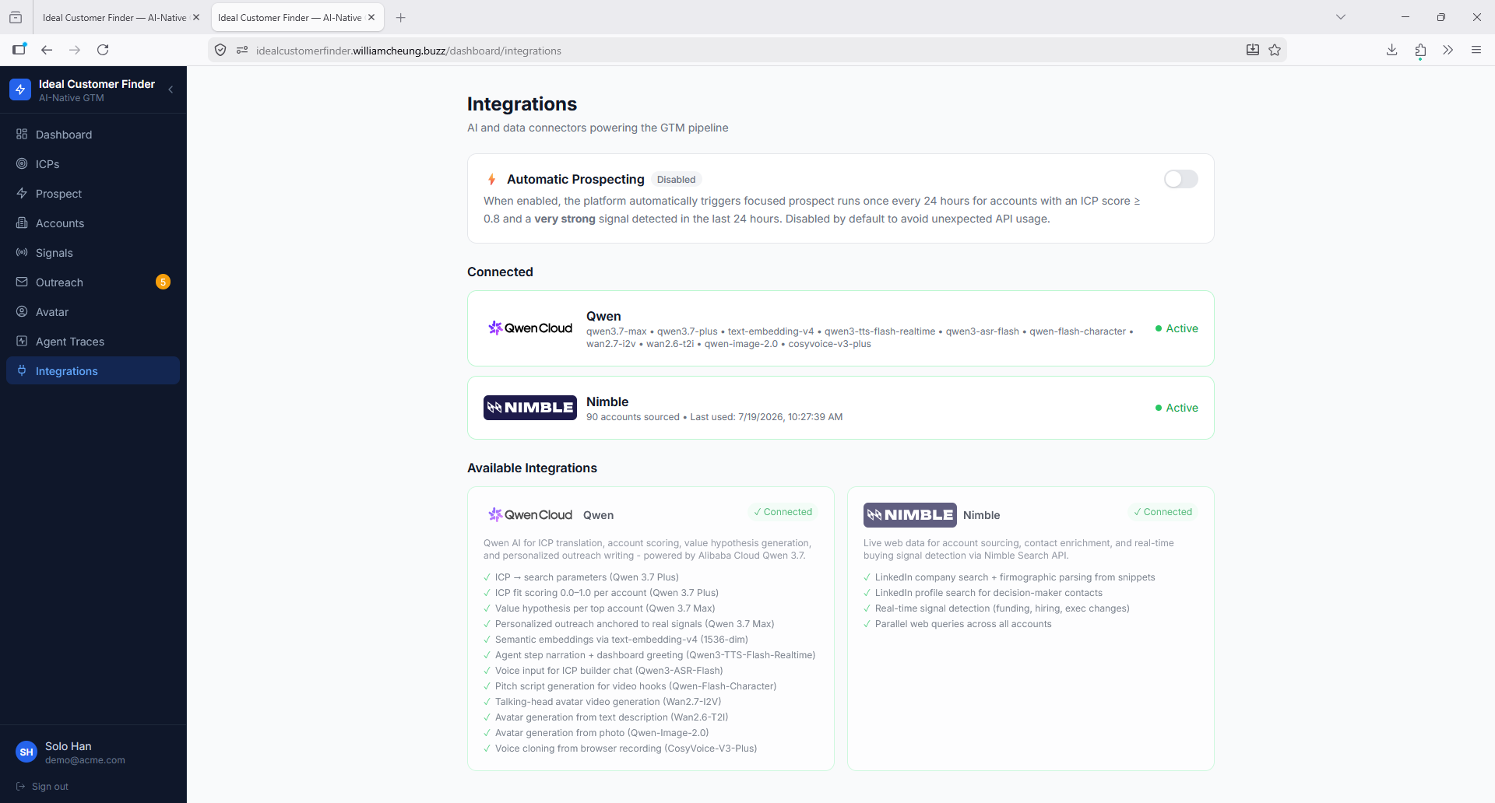Click the recent browsing icon in title bar
Screen dimensions: 1495x803
(x=16, y=17)
